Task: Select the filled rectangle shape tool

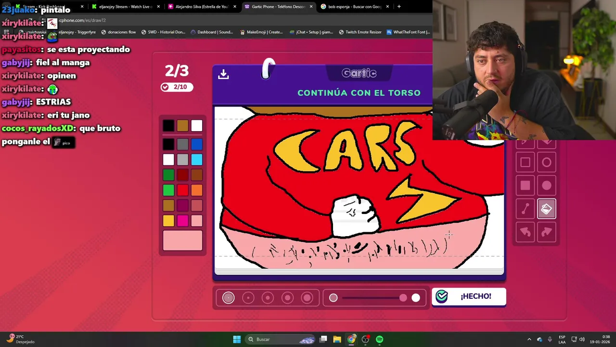Action: coord(525,186)
